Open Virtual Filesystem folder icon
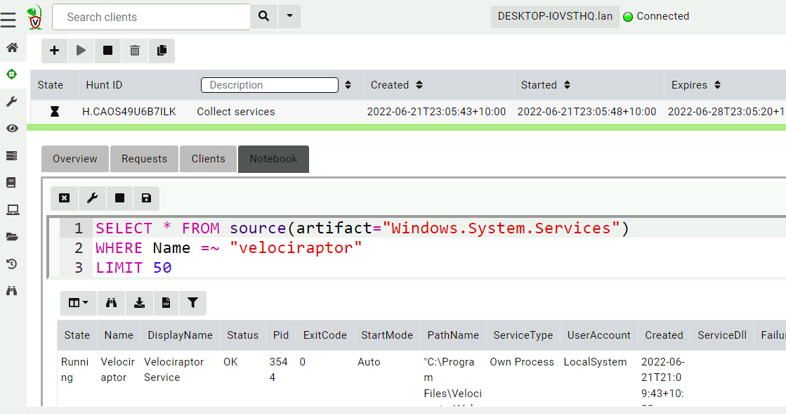Viewport: 786px width, 414px height. tap(12, 237)
